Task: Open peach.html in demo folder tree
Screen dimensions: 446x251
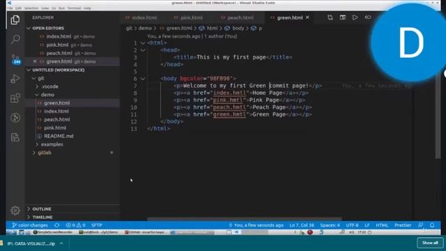Action: pos(57,119)
